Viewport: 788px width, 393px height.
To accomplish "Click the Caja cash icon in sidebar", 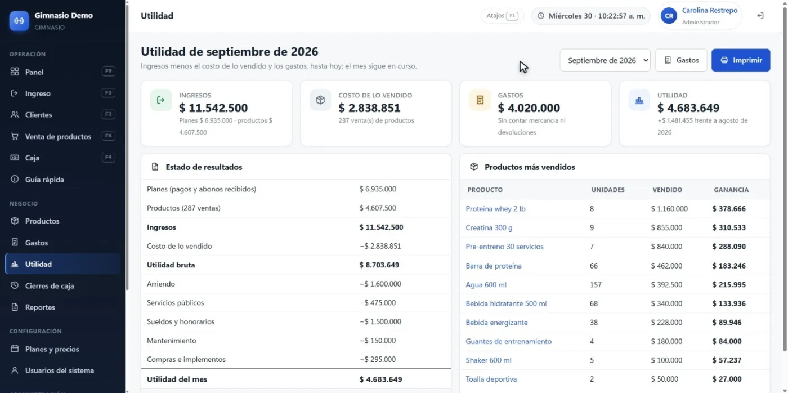I will pyautogui.click(x=15, y=158).
